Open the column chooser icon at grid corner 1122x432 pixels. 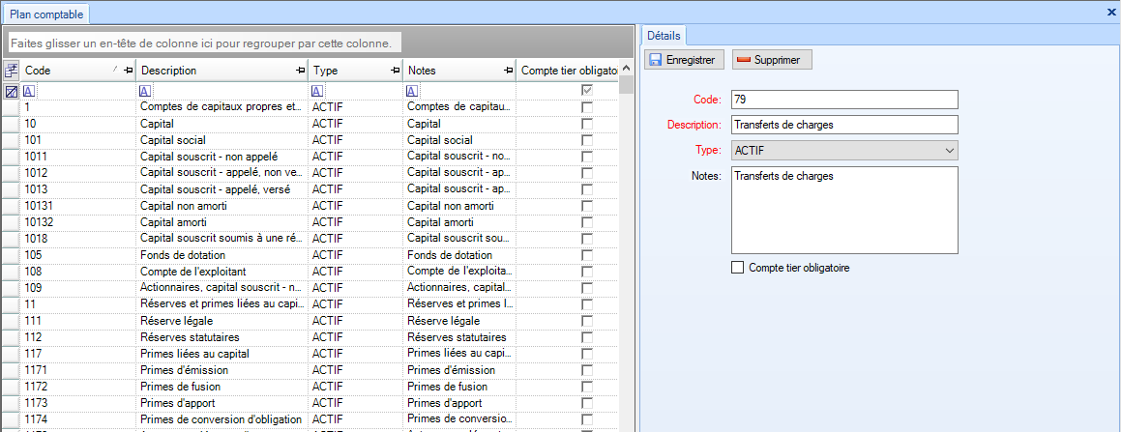[12, 71]
